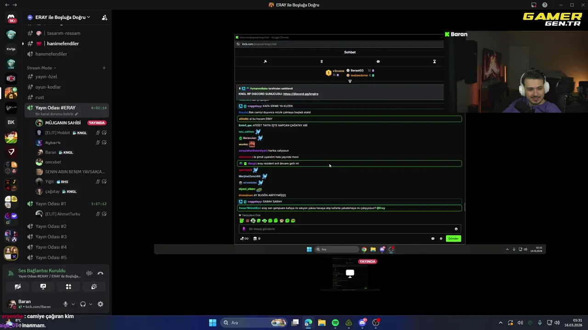Deafen with headphones icon

pyautogui.click(x=83, y=304)
